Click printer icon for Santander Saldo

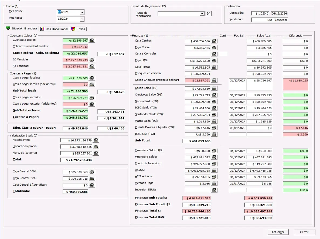pos(214,115)
